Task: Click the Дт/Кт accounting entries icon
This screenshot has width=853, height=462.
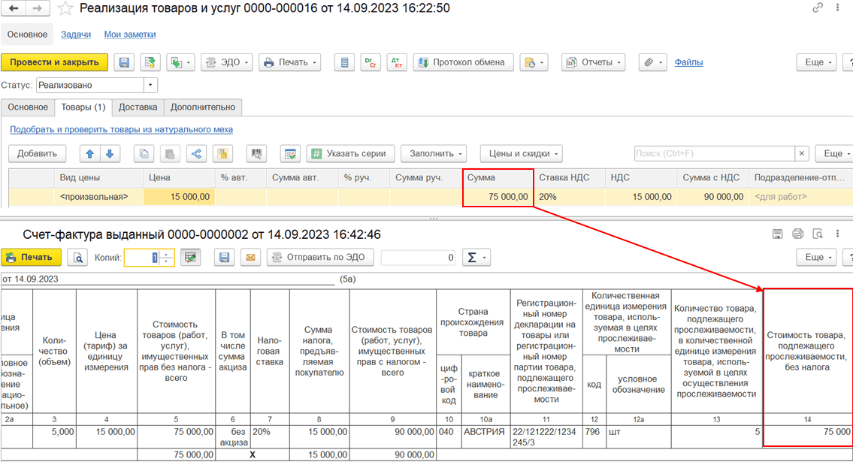Action: coord(395,62)
